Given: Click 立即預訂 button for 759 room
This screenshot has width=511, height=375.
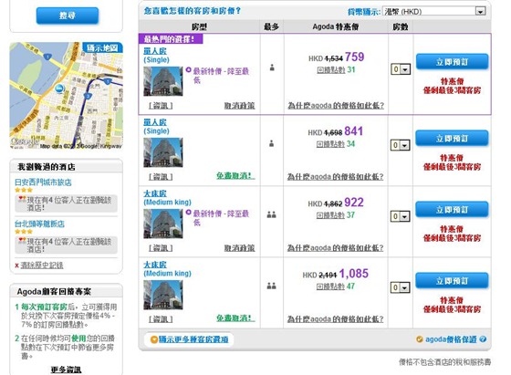Looking at the screenshot, I should (x=452, y=61).
